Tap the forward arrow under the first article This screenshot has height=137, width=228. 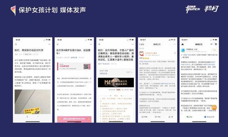click(x=38, y=117)
